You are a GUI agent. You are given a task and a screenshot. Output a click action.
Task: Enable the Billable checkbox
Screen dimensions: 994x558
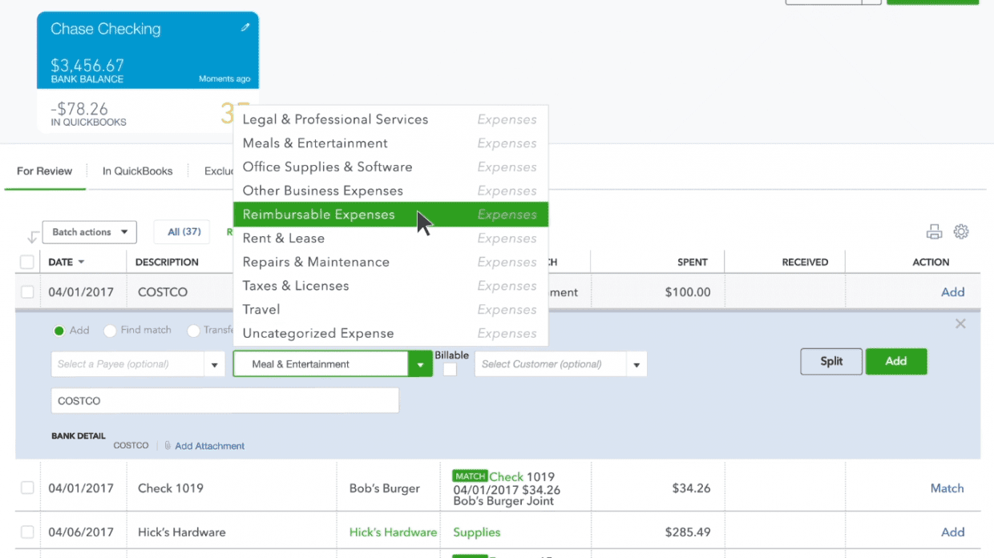(451, 370)
